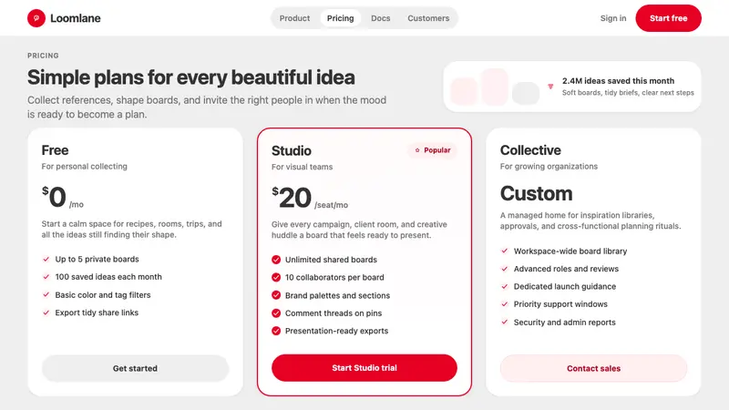The width and height of the screenshot is (729, 410).
Task: Click the $20 /seat/mo price
Action: pyautogui.click(x=310, y=198)
